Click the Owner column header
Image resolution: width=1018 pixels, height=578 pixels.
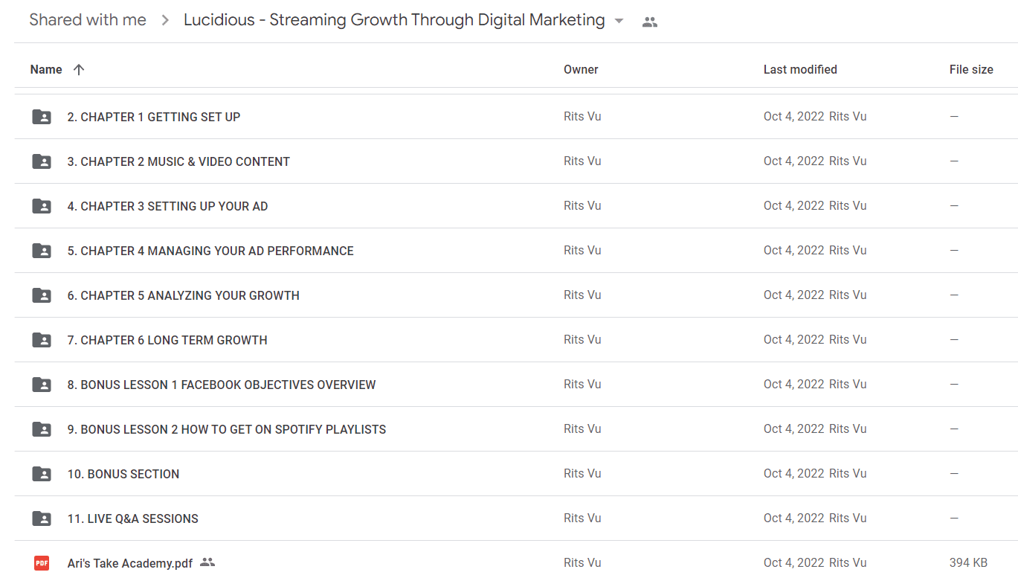(x=581, y=69)
